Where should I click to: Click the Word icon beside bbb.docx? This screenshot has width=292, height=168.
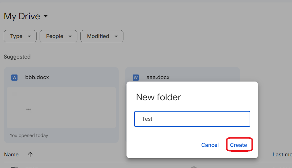pyautogui.click(x=14, y=77)
